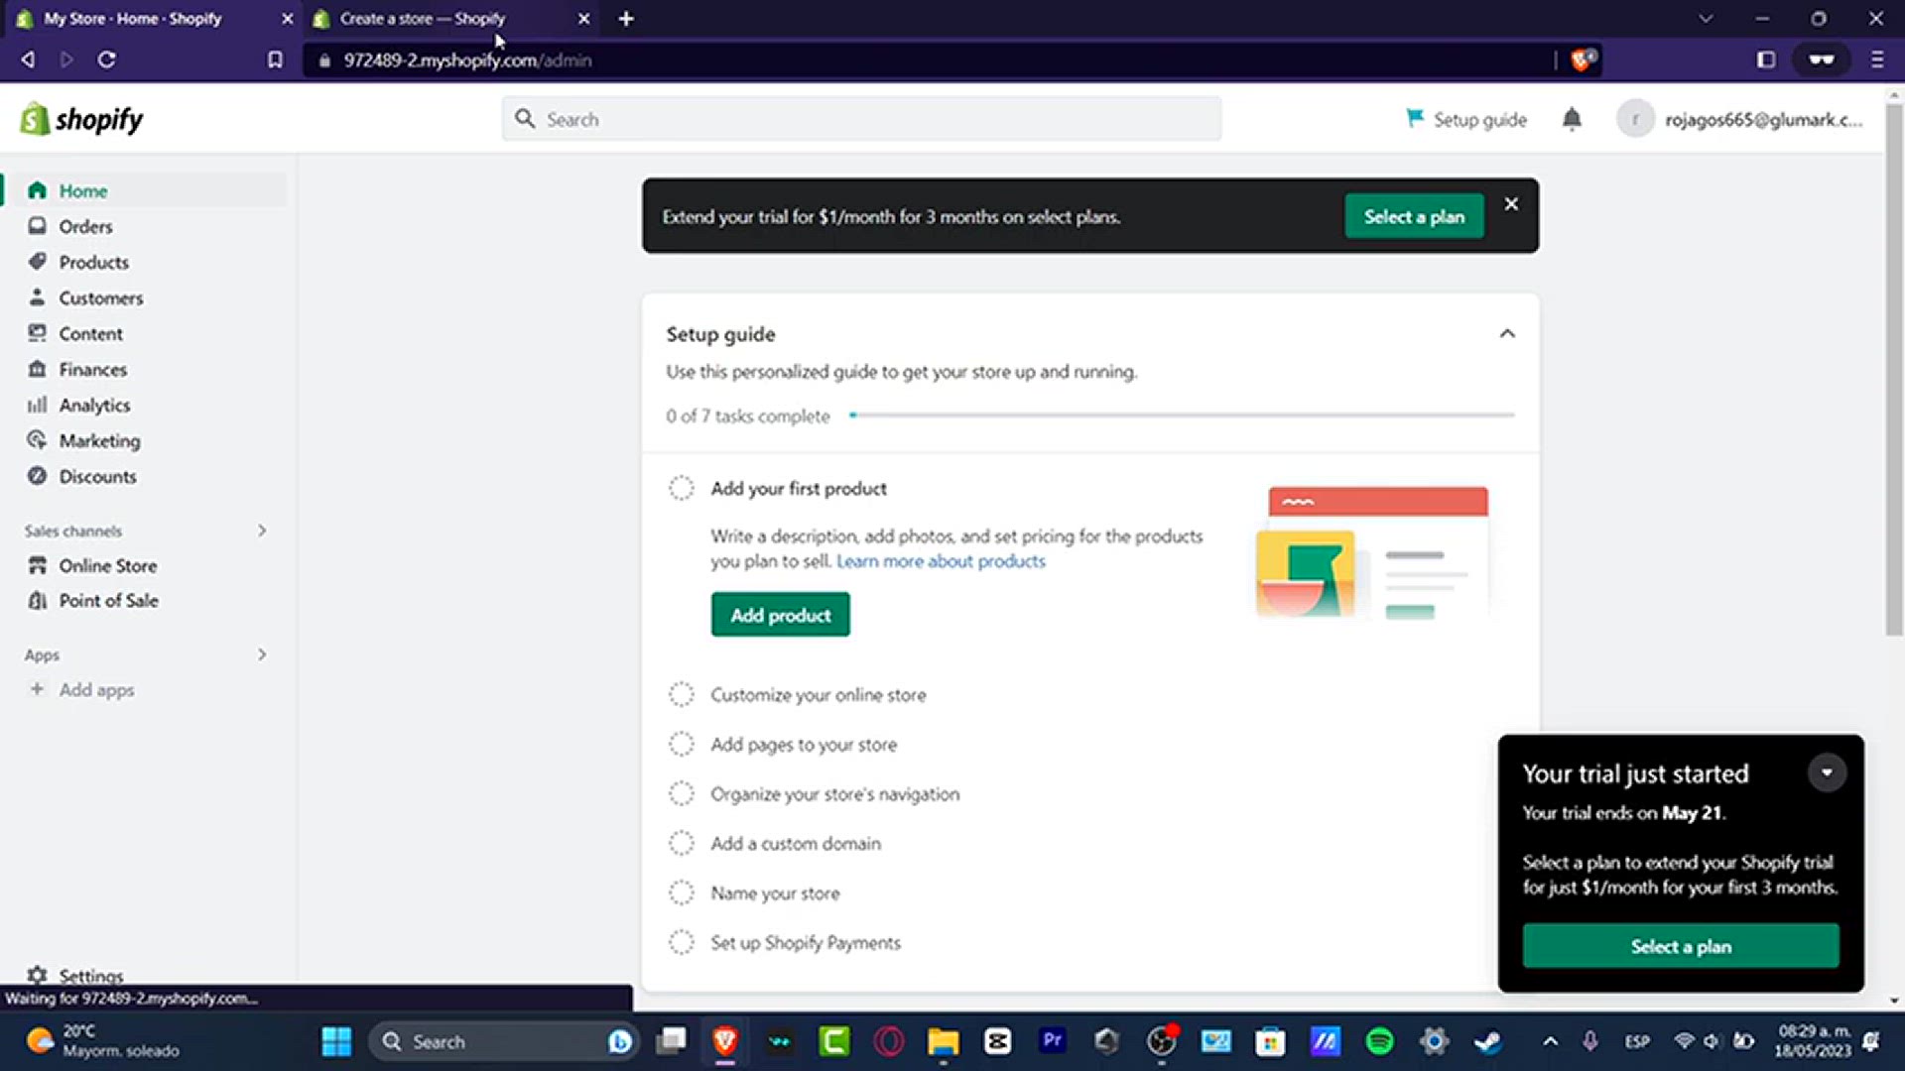Viewport: 1905px width, 1071px height.
Task: Open a new browser tab
Action: point(626,19)
